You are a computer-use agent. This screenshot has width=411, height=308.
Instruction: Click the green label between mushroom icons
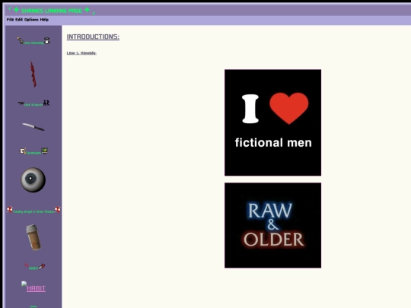click(x=33, y=211)
